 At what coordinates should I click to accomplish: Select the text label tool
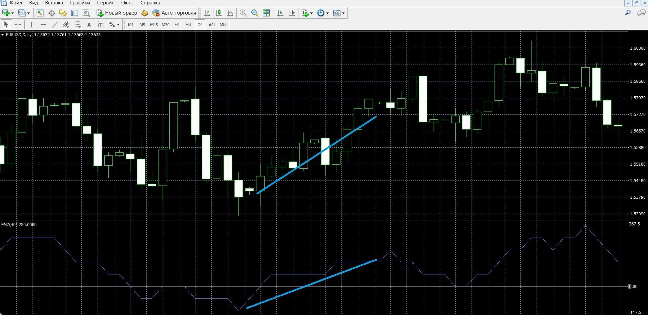tap(101, 25)
